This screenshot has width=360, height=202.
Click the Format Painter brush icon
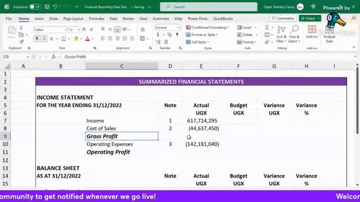21,42
